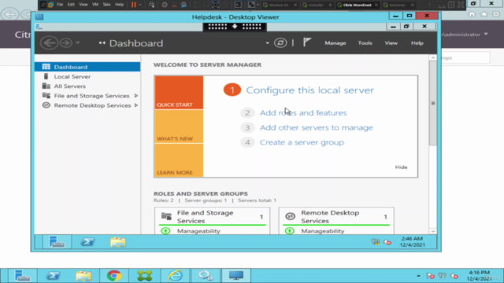Viewport: 504px width, 283px height.
Task: Open Google Chrome from the host taskbar
Action: (x=114, y=276)
